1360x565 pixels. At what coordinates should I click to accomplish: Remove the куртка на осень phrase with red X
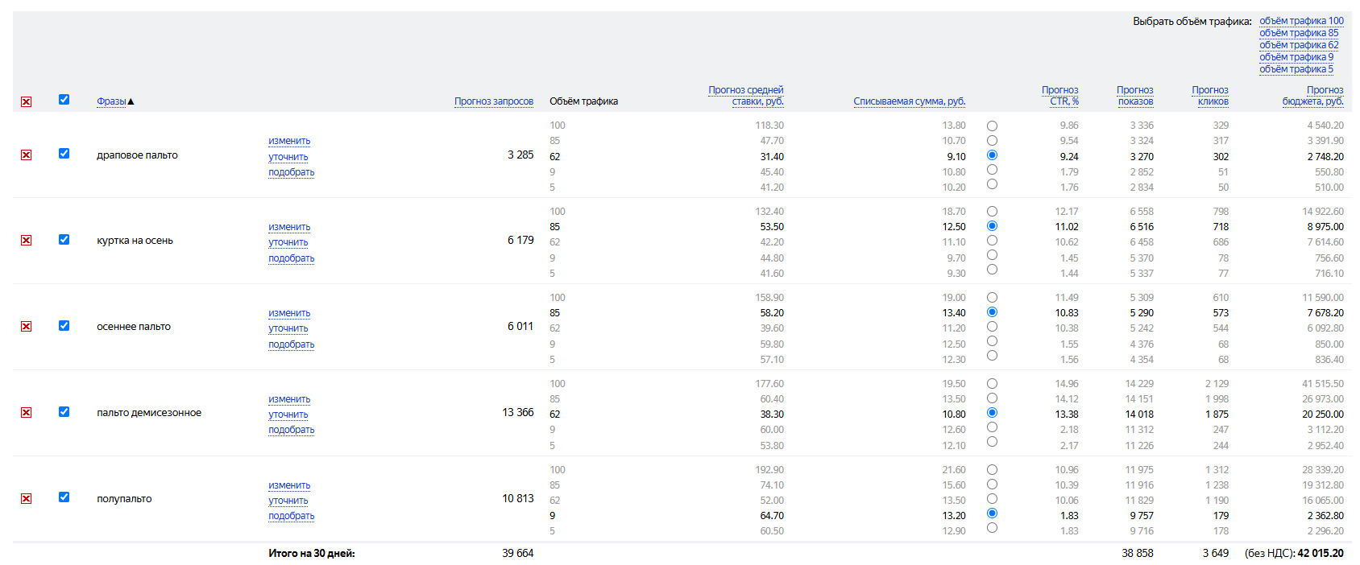pos(26,241)
